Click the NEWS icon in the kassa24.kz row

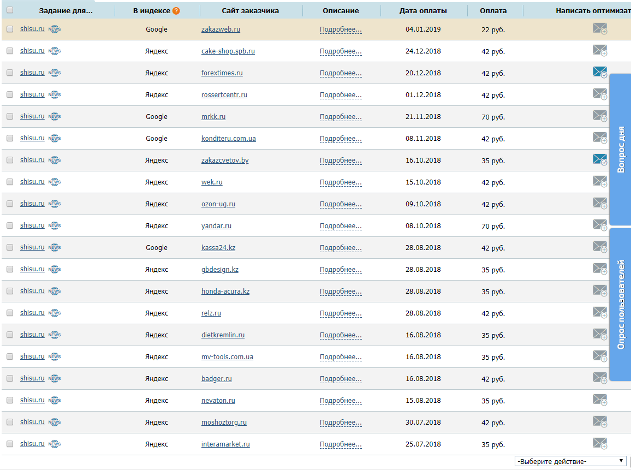coord(55,247)
